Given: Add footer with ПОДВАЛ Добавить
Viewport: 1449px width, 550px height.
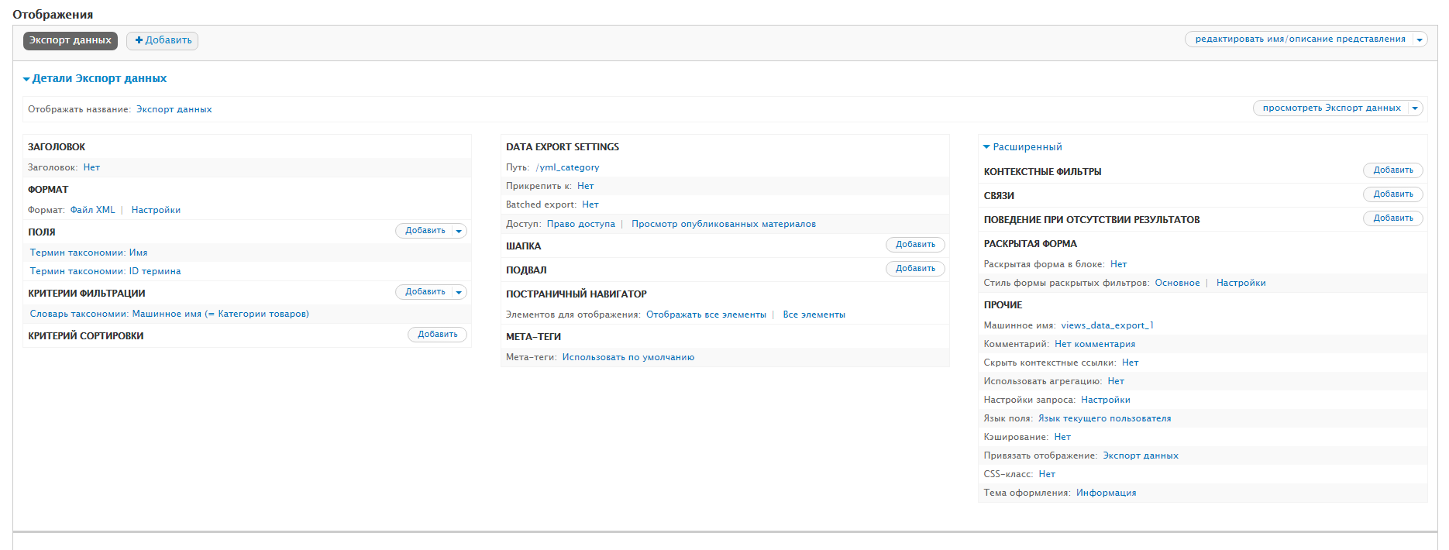Looking at the screenshot, I should (x=915, y=269).
